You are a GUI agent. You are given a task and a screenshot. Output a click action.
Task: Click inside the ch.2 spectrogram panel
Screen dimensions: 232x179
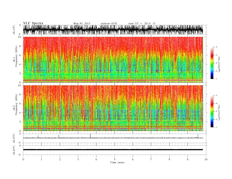click(113, 108)
